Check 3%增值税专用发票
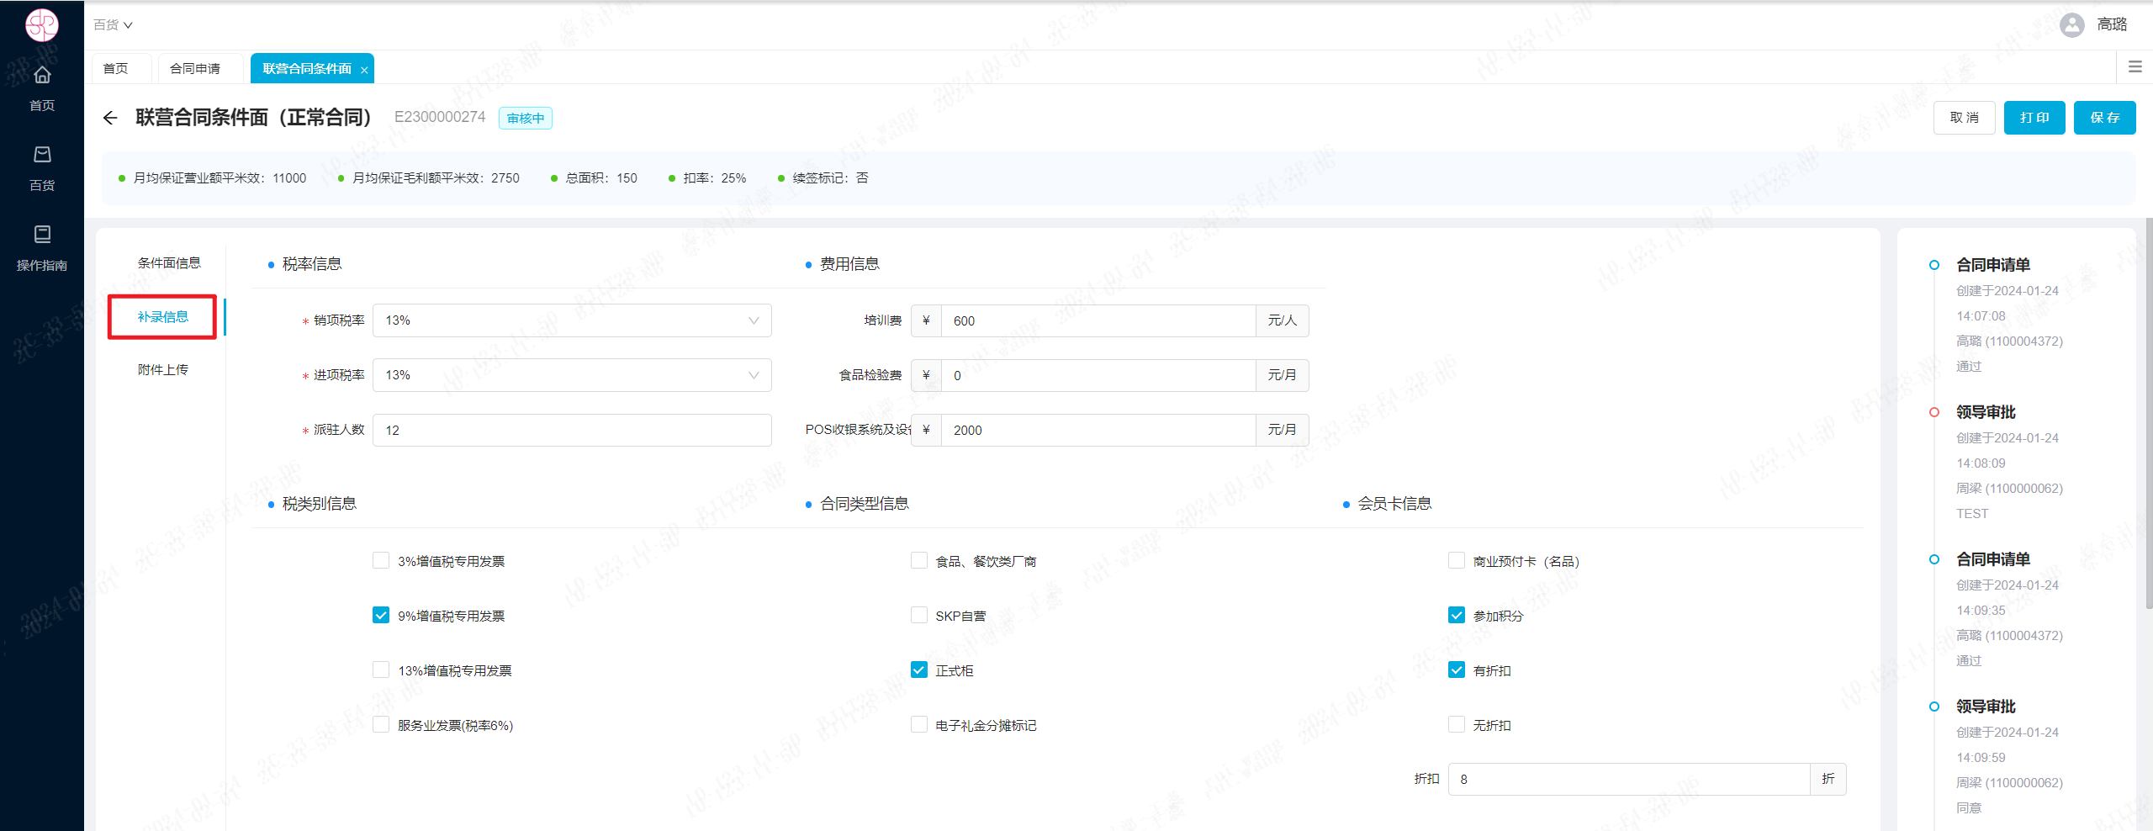The image size is (2153, 831). pyautogui.click(x=381, y=561)
